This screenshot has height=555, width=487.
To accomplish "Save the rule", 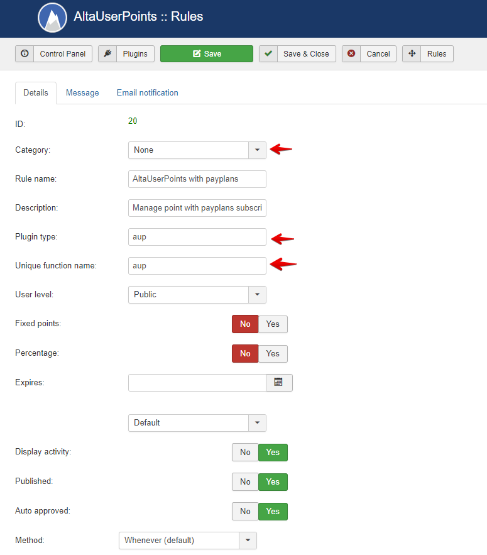I will 207,54.
